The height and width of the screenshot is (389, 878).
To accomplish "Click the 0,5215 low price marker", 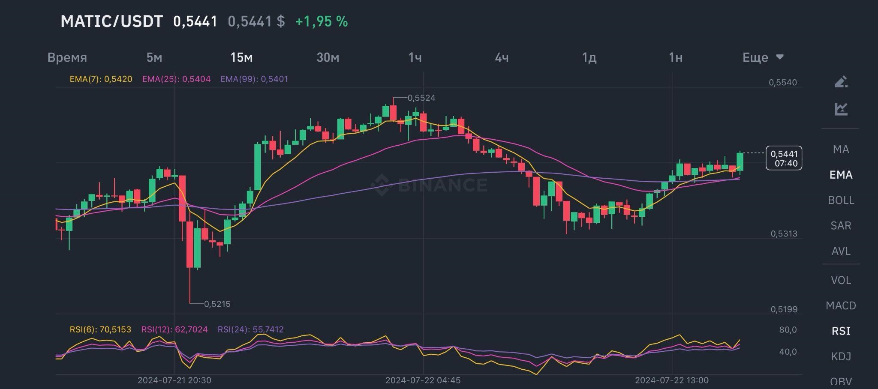I will [217, 304].
